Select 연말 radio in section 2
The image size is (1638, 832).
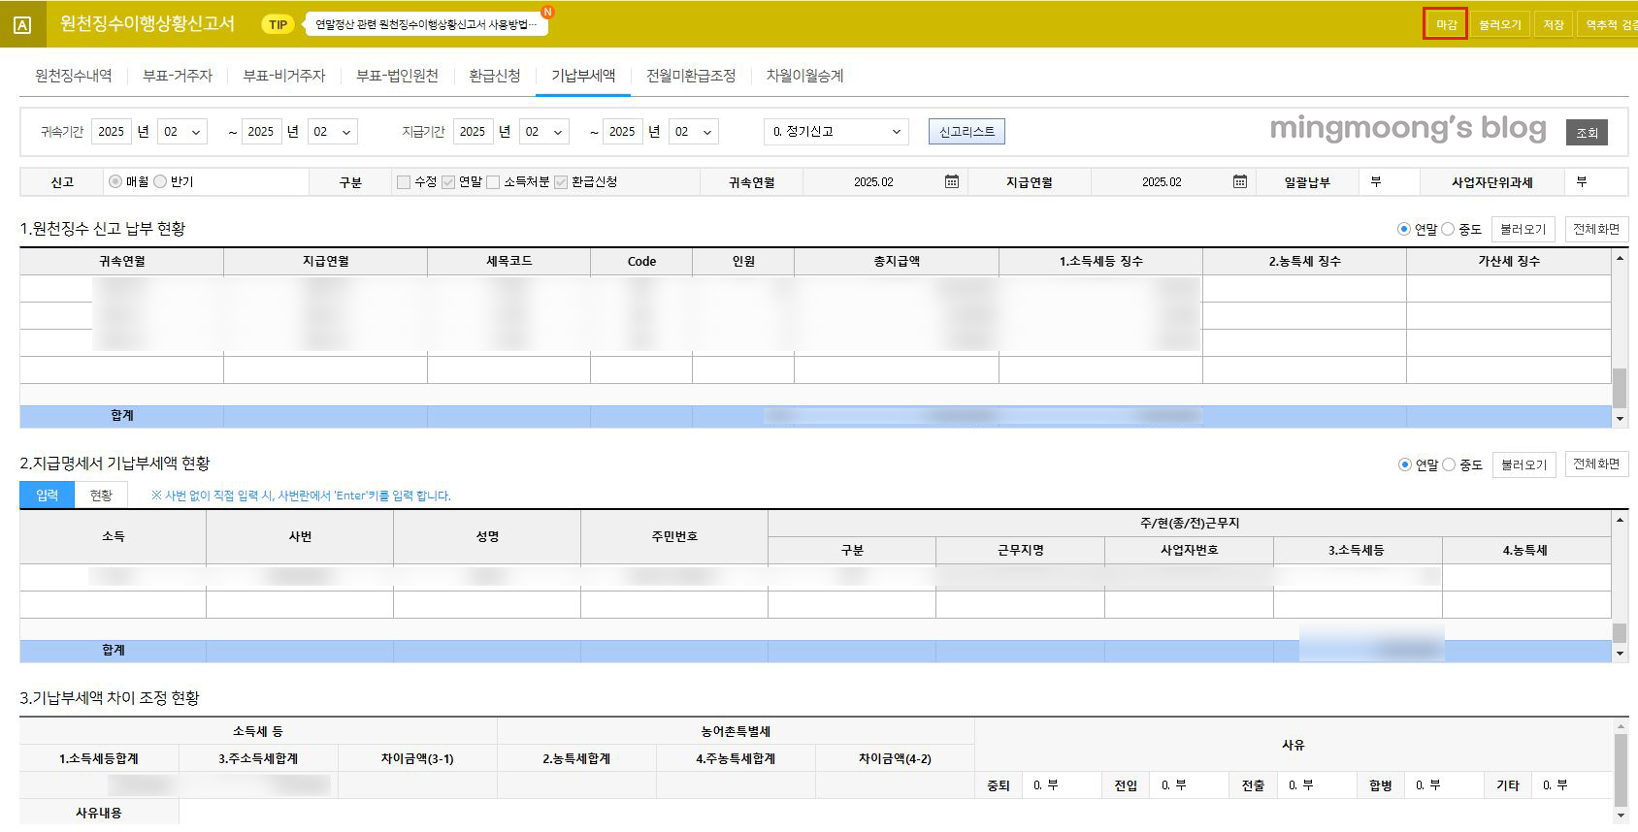[1404, 464]
